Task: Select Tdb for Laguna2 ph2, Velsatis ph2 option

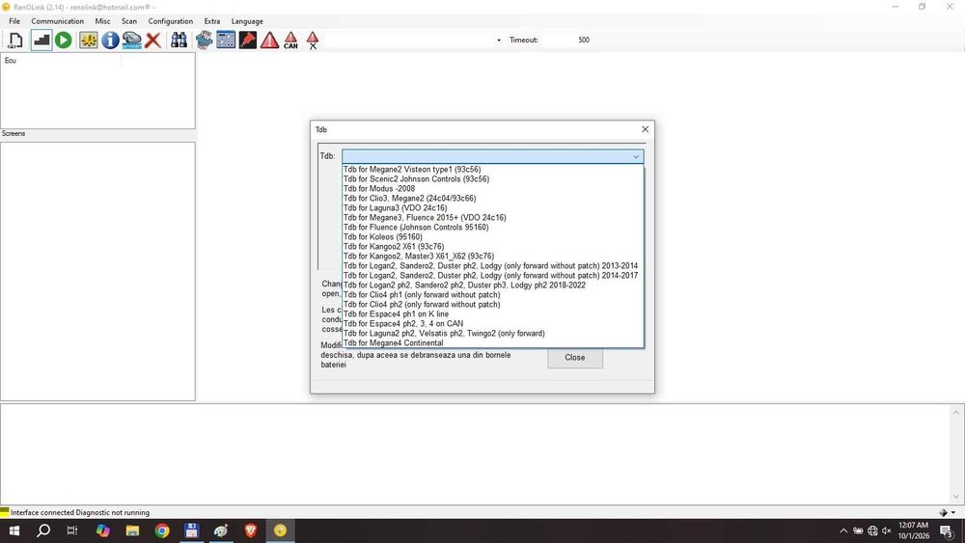Action: [493, 334]
